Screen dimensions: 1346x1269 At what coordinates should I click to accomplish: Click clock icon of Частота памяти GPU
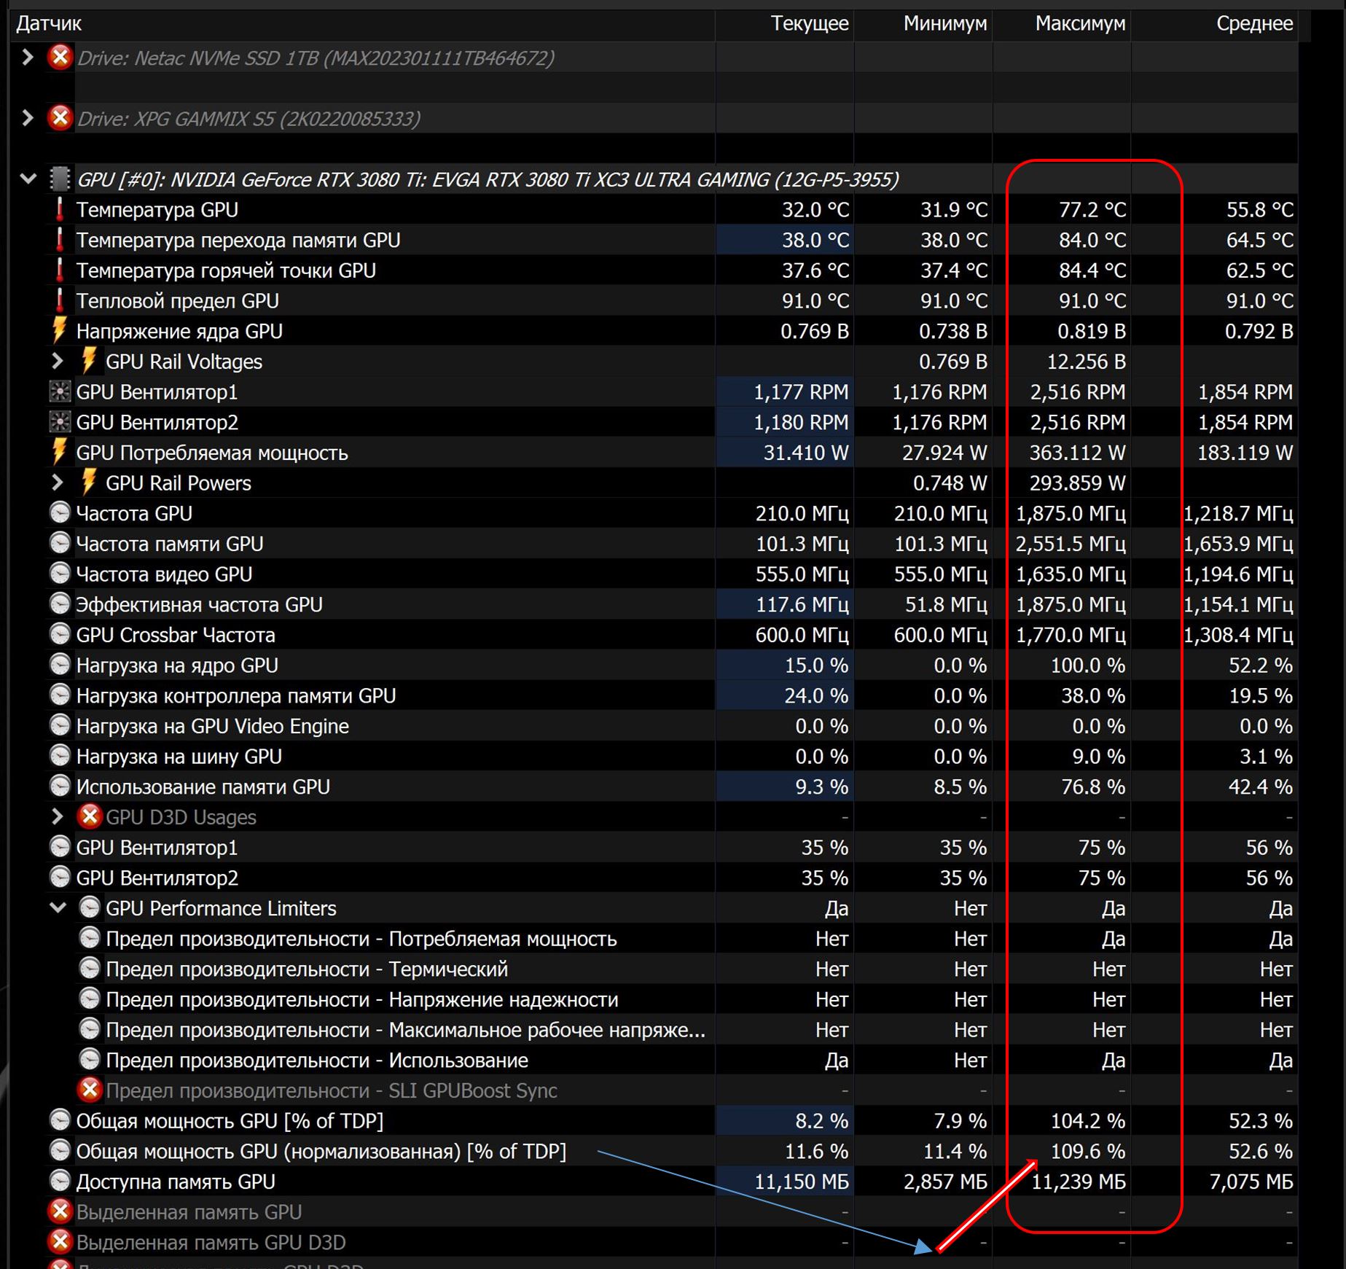pos(60,543)
